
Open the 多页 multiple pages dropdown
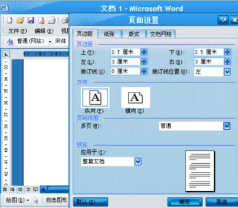[227, 126]
